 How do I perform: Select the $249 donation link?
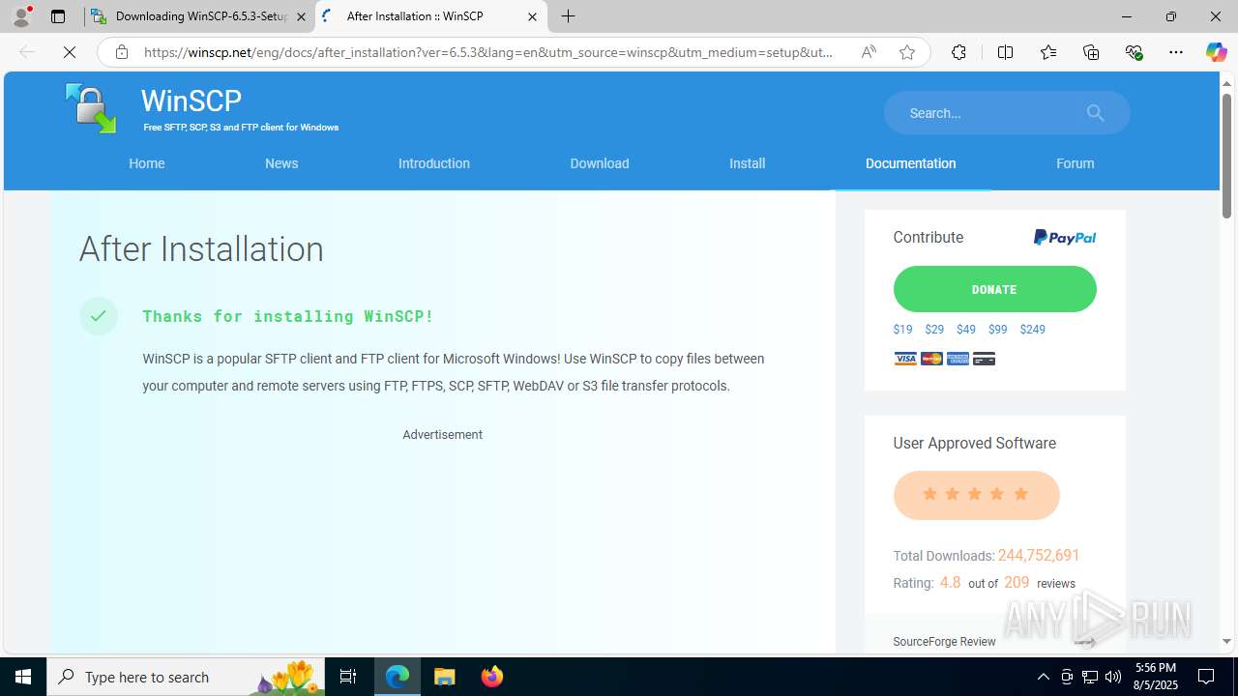[1032, 330]
